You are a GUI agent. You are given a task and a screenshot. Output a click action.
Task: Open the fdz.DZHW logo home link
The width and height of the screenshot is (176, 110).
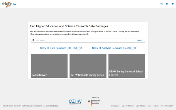point(9,4)
